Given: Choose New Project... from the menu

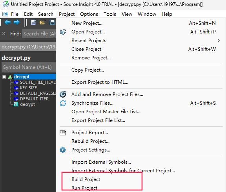Looking at the screenshot, I should tap(141, 23).
